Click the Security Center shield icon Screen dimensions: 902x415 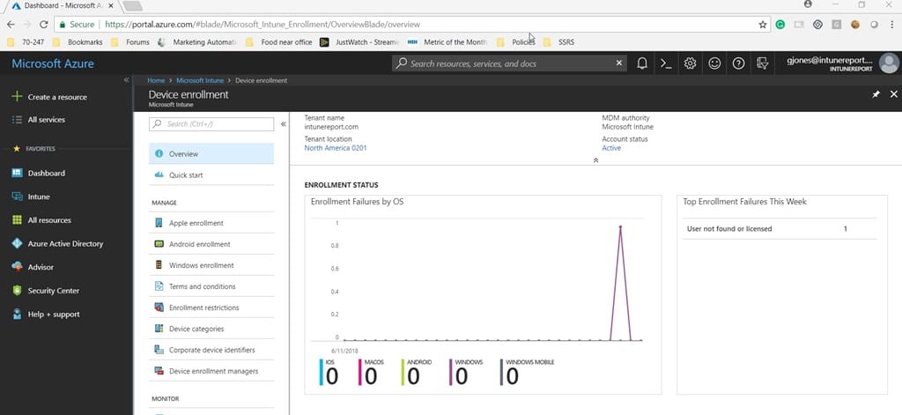pyautogui.click(x=17, y=291)
